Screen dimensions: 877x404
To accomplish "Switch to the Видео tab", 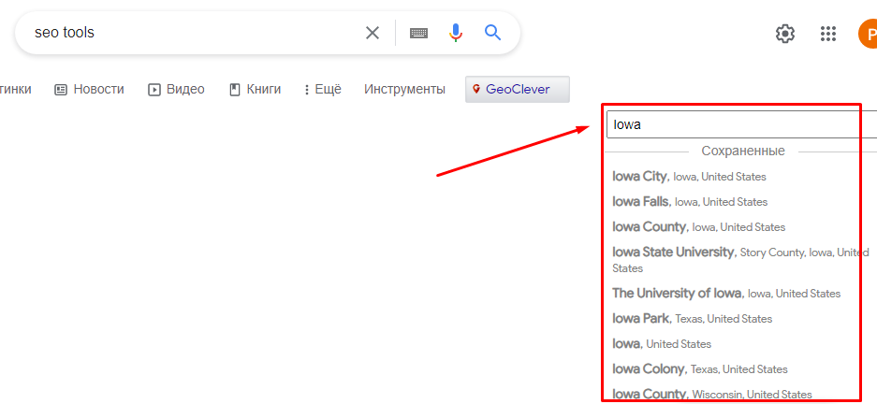I will [x=176, y=90].
